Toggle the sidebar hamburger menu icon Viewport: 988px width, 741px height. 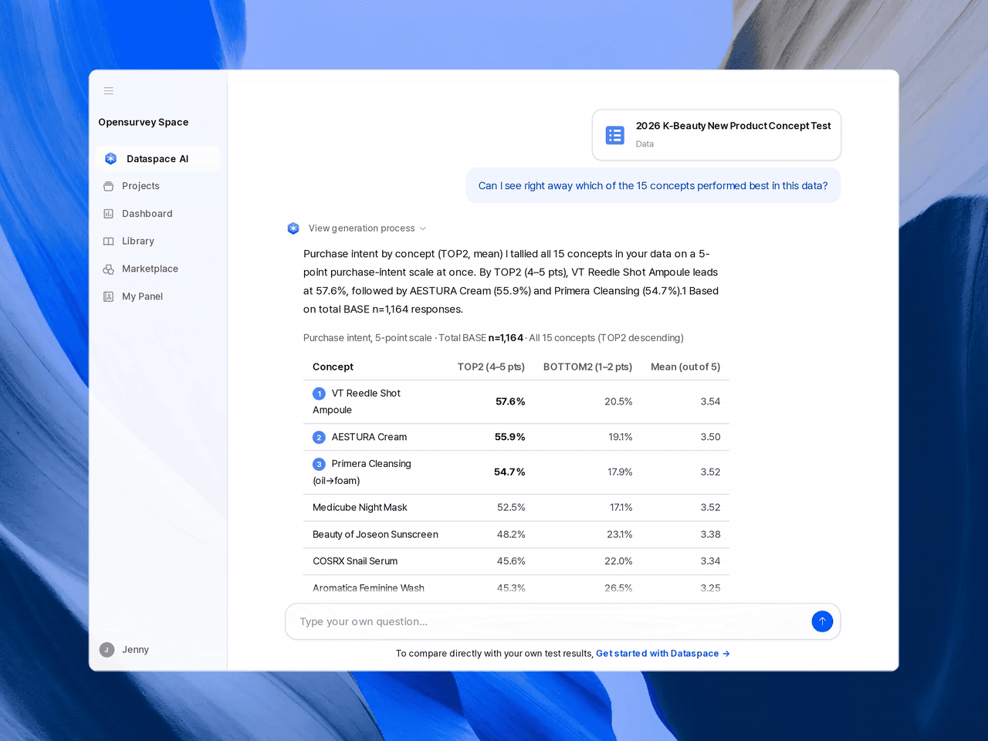109,91
